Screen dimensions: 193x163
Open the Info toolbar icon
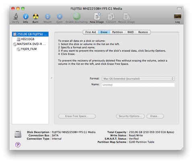coord(26,17)
